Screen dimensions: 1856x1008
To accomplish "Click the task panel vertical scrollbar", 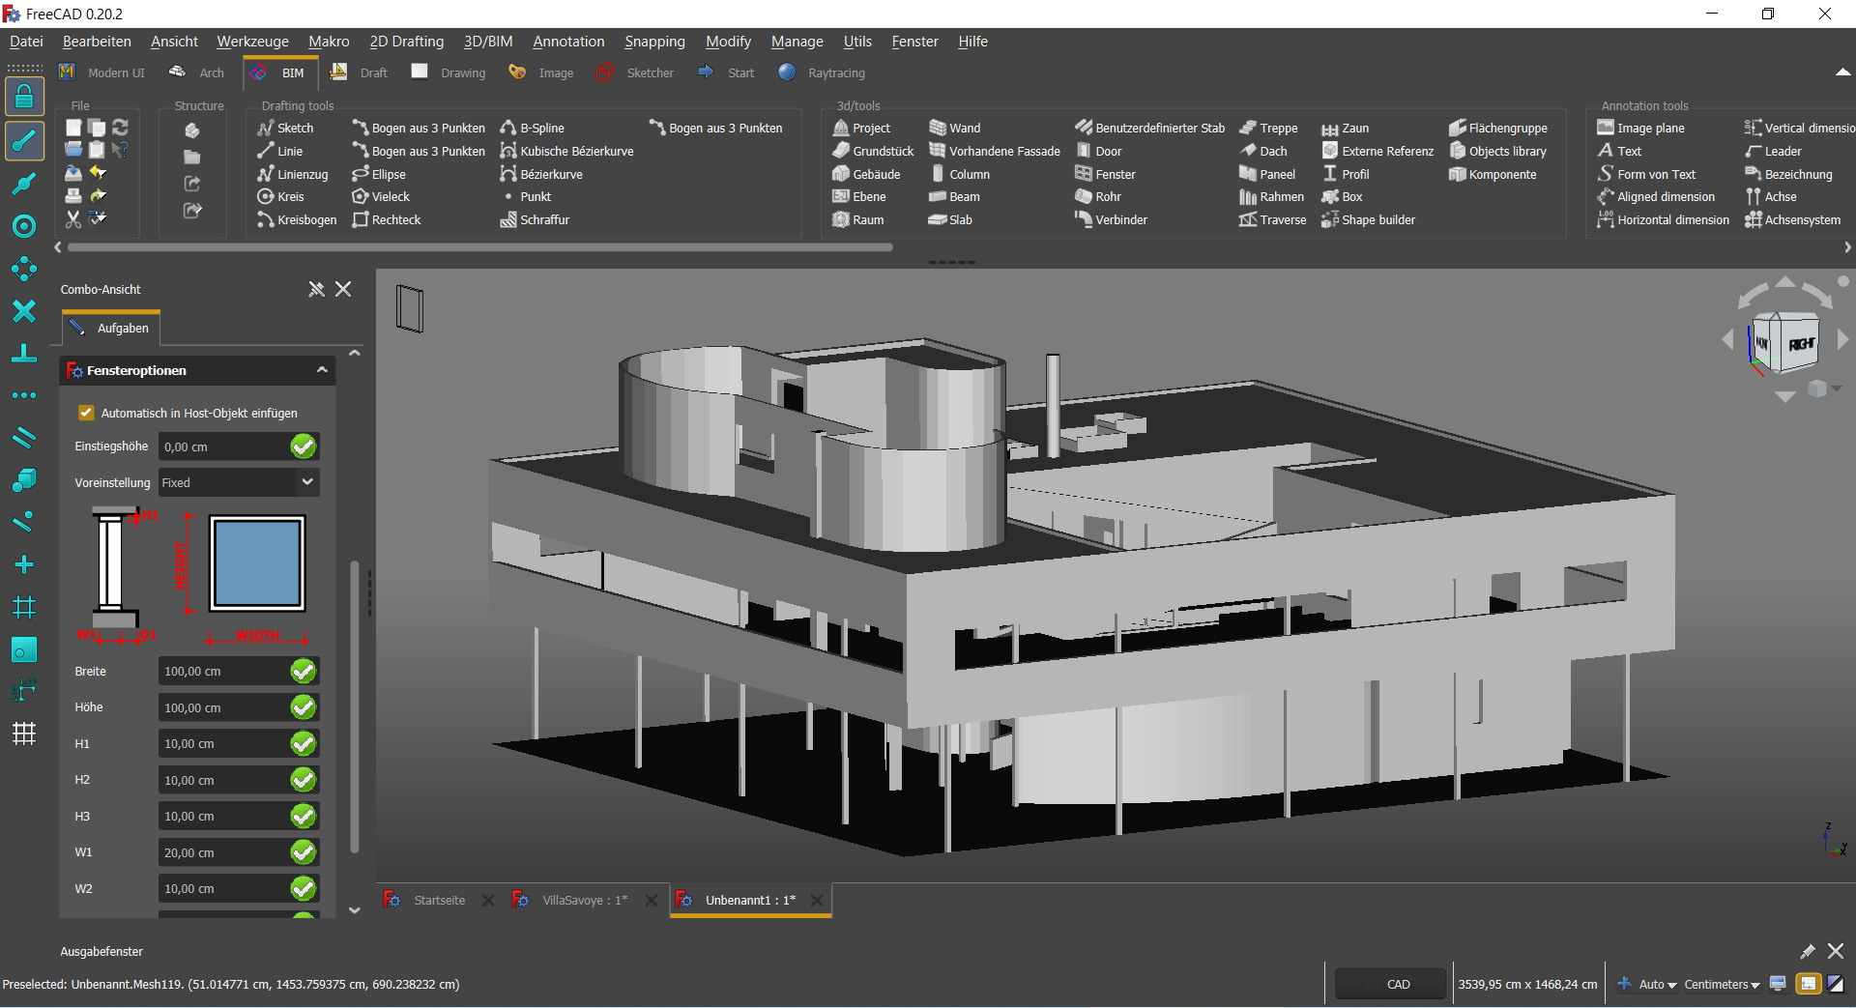I will tap(355, 706).
